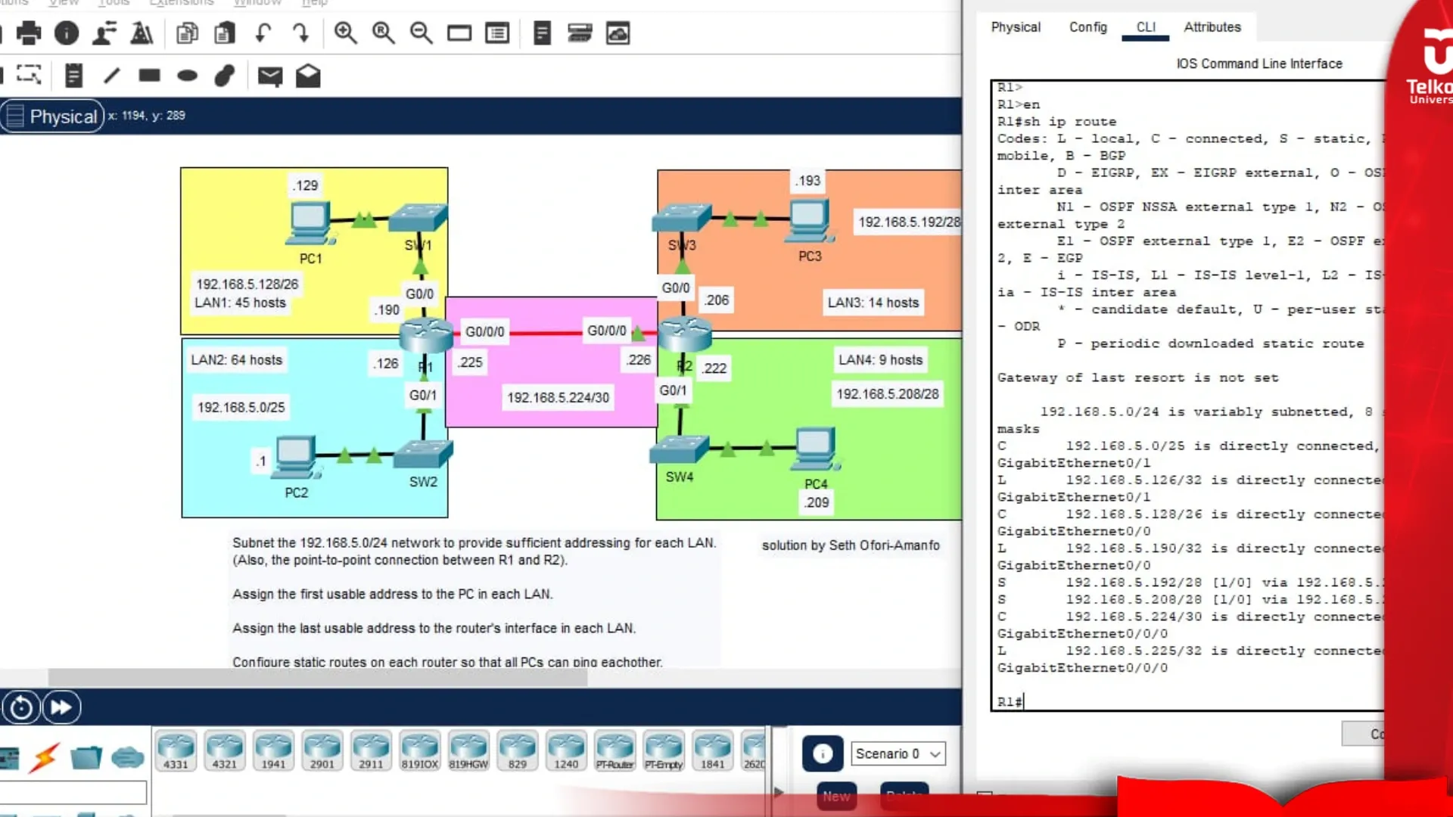
Task: Select the Draw Ellipse tool
Action: (187, 76)
